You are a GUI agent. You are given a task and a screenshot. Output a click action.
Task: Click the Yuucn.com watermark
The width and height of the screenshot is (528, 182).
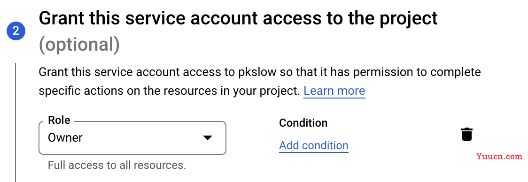pyautogui.click(x=499, y=156)
